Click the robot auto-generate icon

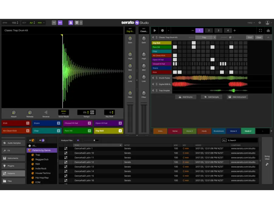(268, 30)
